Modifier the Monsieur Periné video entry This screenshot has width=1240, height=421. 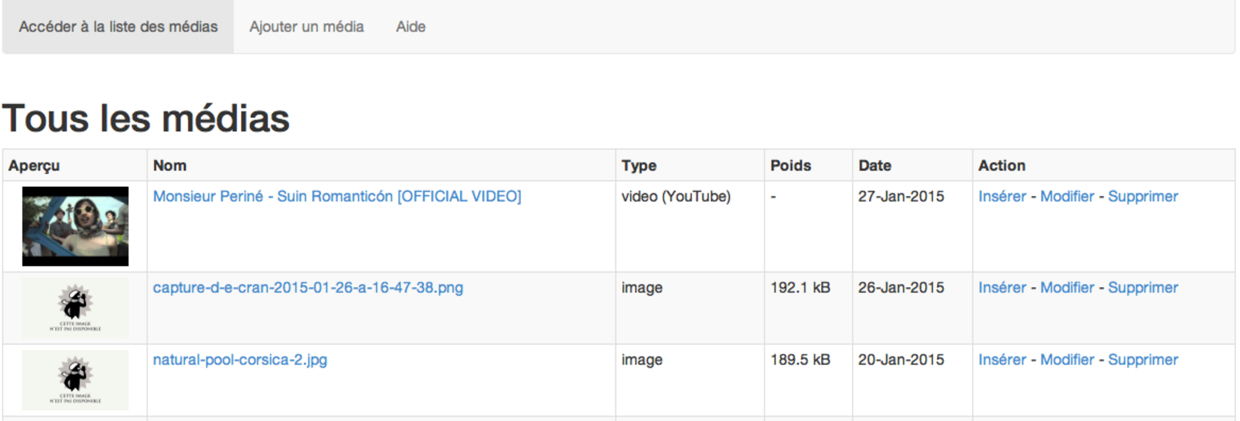pyautogui.click(x=1066, y=196)
